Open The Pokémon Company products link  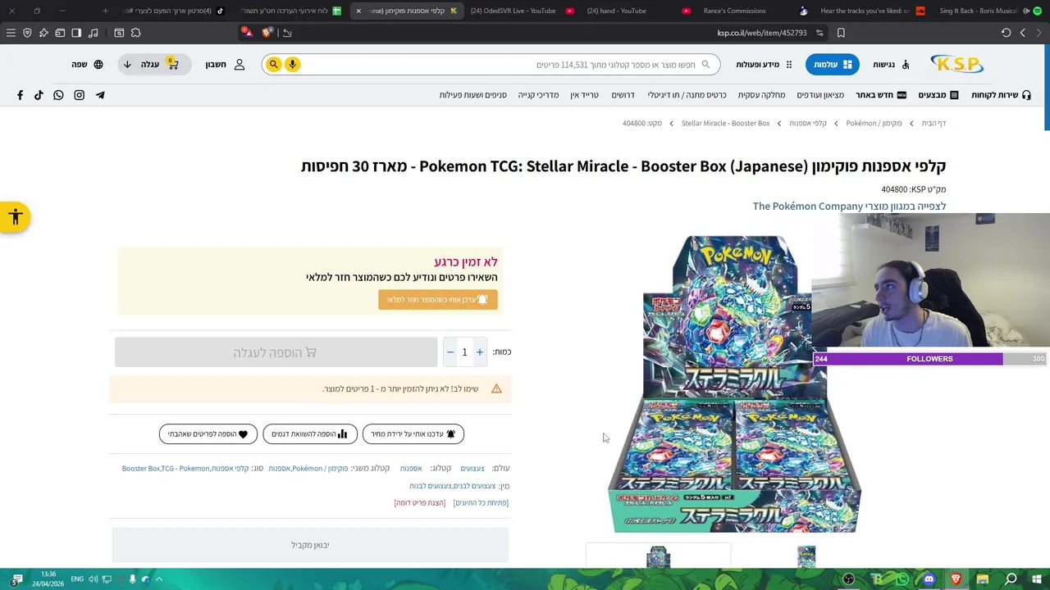pos(849,206)
